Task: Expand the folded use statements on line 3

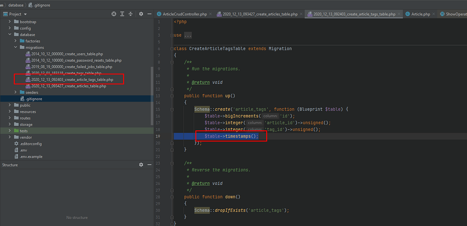Action: pos(187,35)
